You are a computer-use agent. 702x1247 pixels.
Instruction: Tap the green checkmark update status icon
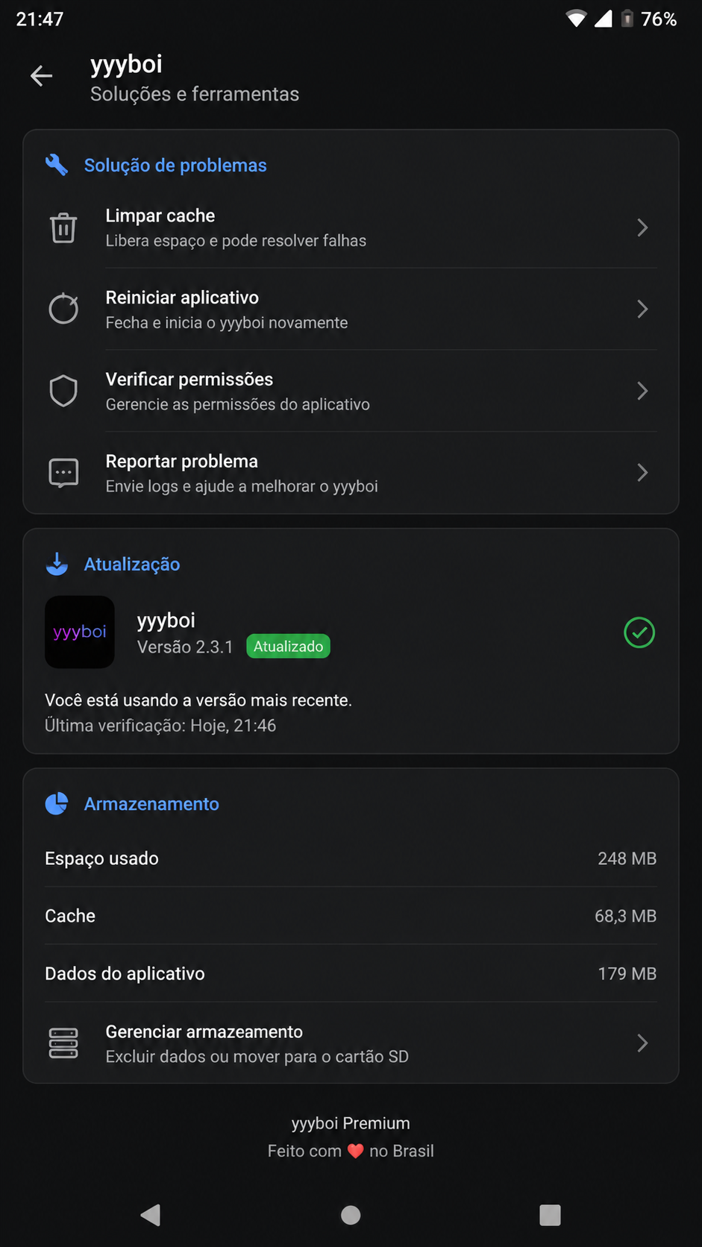[x=639, y=632]
